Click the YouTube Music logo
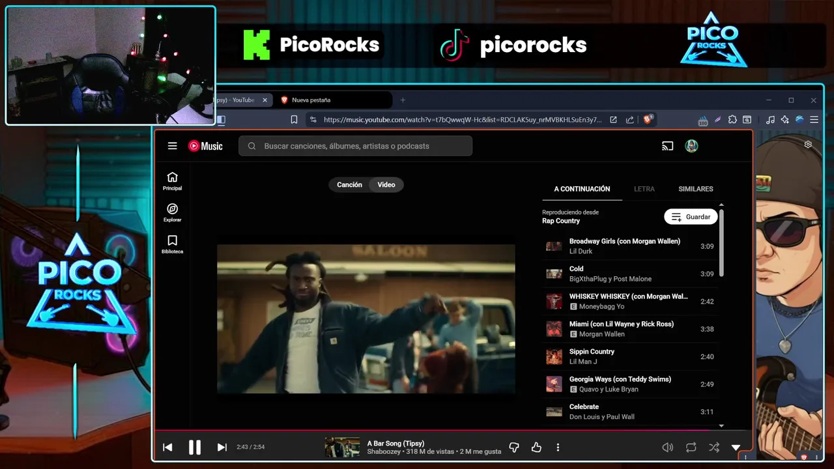The width and height of the screenshot is (834, 469). [x=205, y=146]
